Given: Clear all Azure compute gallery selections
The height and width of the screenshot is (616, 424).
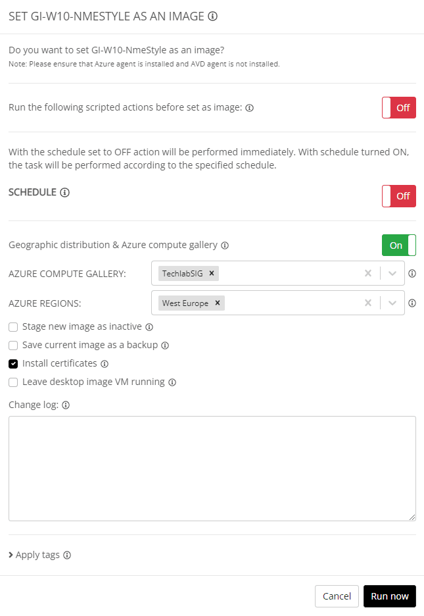Looking at the screenshot, I should (x=368, y=273).
